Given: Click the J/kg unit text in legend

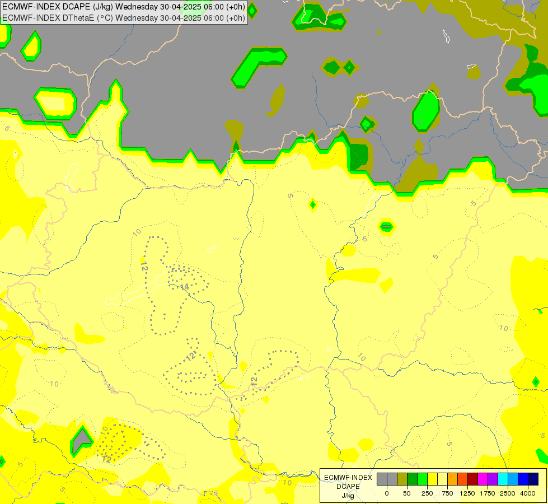Looking at the screenshot, I should pyautogui.click(x=348, y=496).
